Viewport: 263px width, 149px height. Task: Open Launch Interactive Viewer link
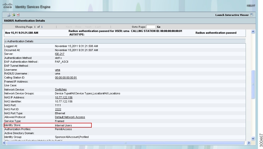pyautogui.click(x=232, y=15)
